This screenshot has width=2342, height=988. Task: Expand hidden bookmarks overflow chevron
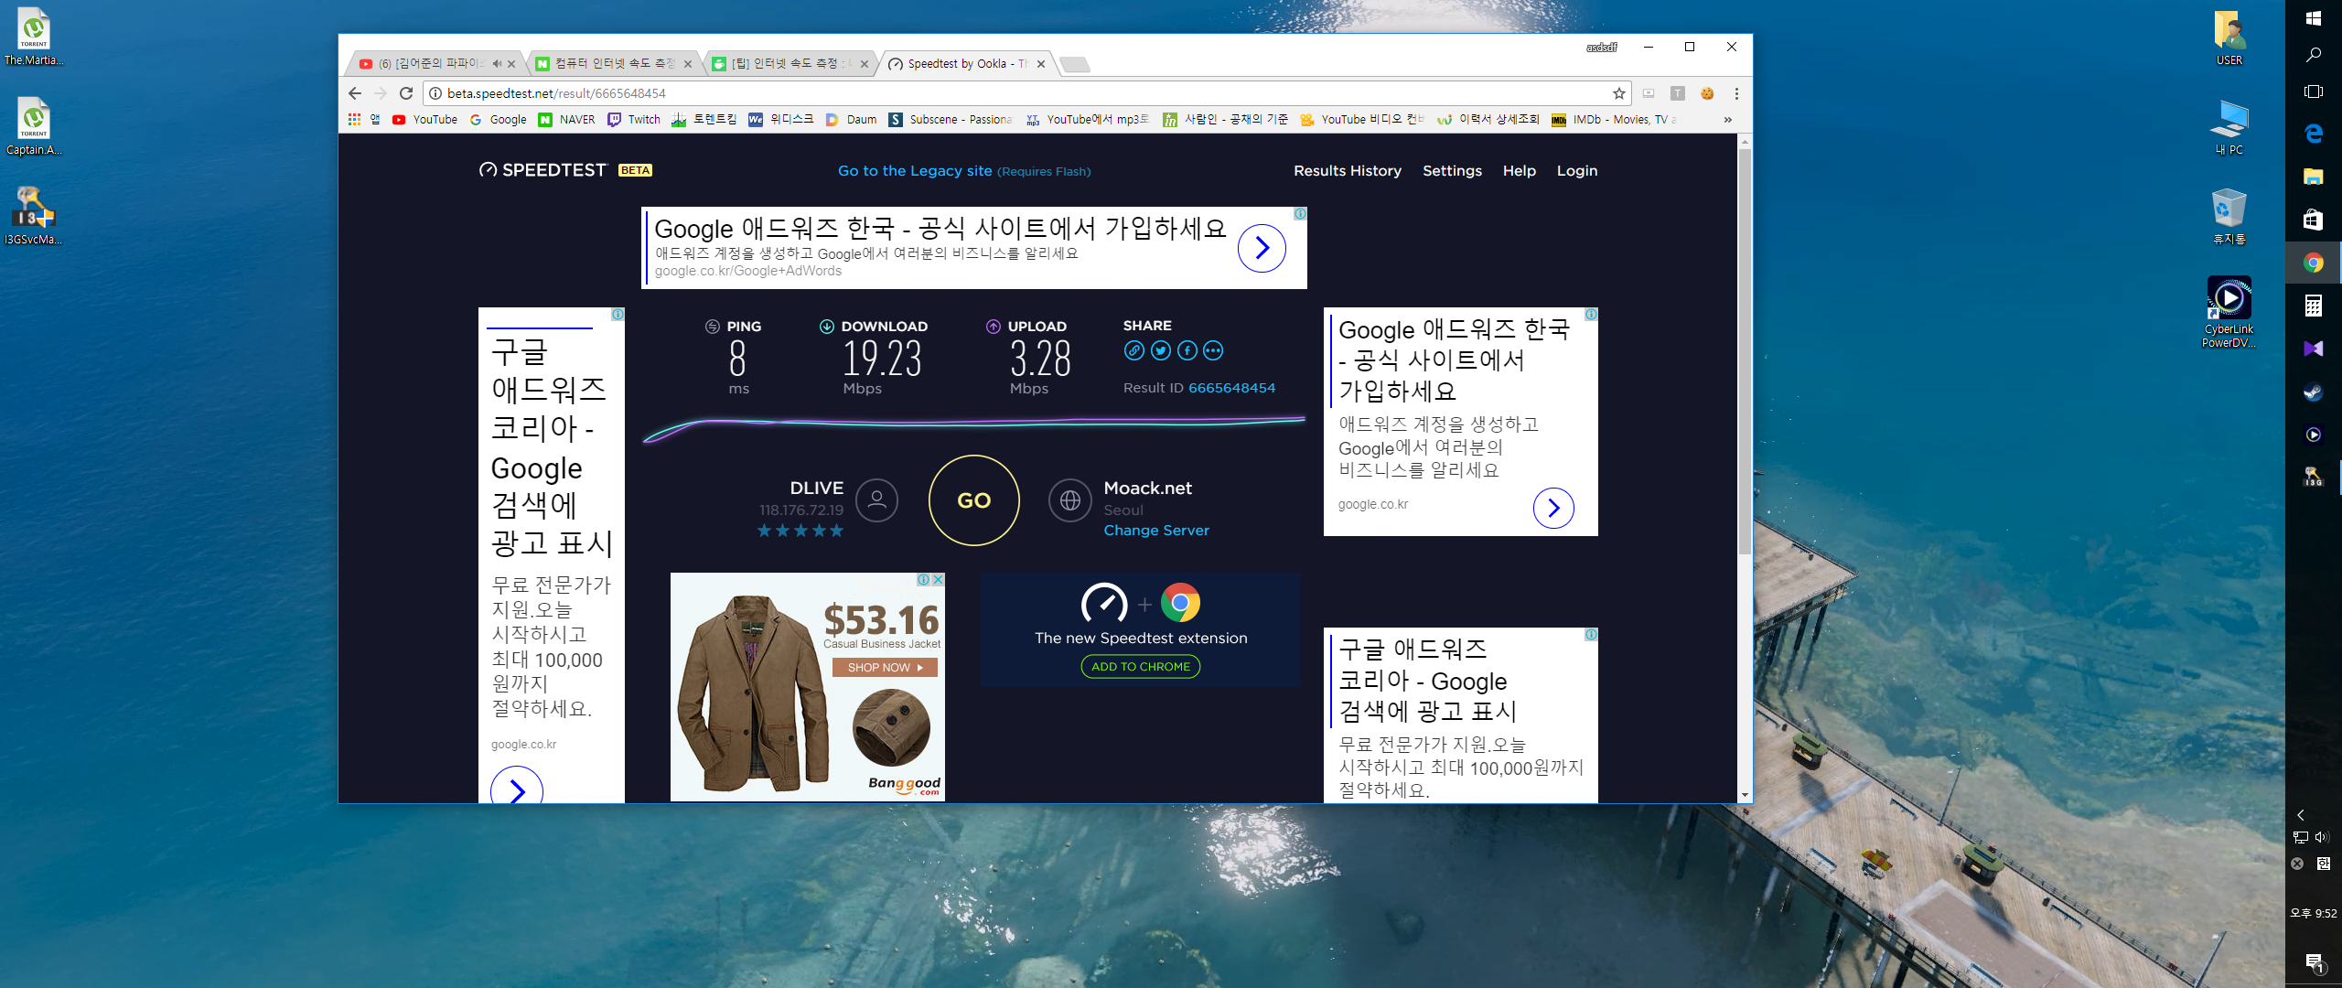coord(1727,120)
